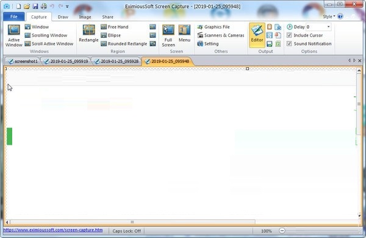
Task: Switch to the screenshot1 document tab
Action: (x=23, y=62)
